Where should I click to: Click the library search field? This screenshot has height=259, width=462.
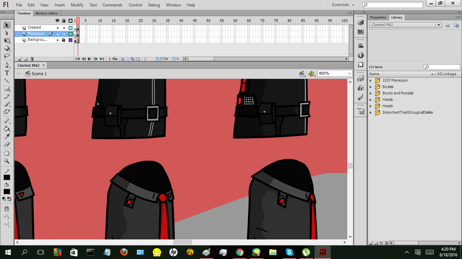coord(442,67)
